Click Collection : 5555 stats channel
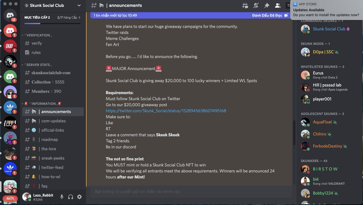The height and width of the screenshot is (205, 363). click(53, 82)
